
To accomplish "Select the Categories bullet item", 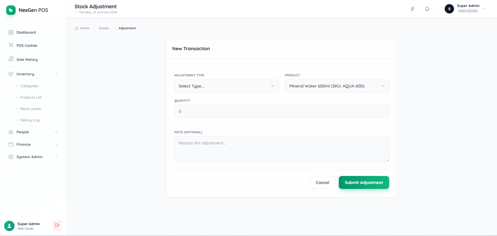I will [29, 86].
